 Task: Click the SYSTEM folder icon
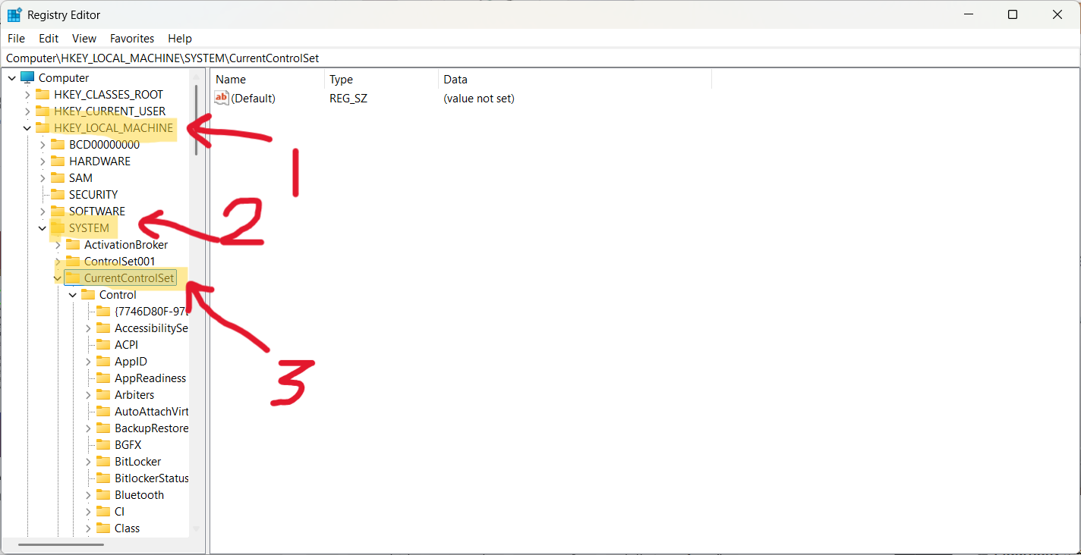(58, 227)
